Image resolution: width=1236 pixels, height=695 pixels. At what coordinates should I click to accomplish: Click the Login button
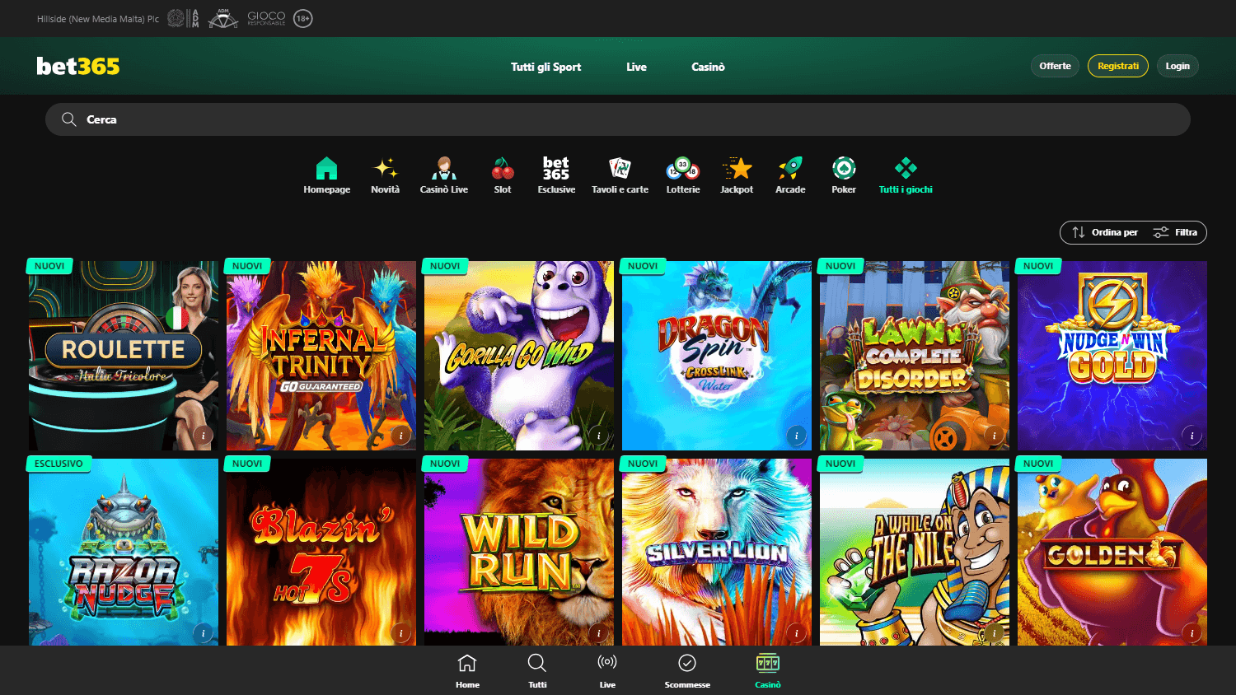tap(1177, 66)
